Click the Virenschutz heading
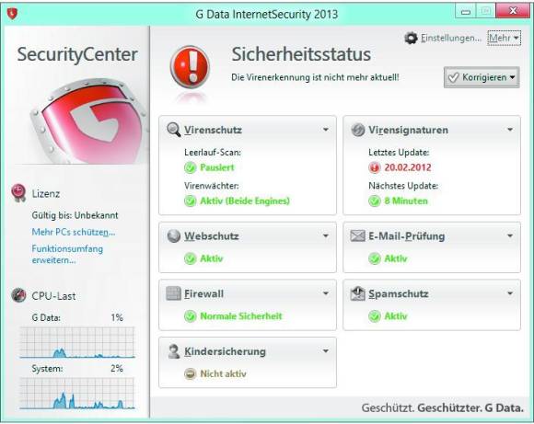Viewport: 534px width, 424px height. click(x=214, y=130)
